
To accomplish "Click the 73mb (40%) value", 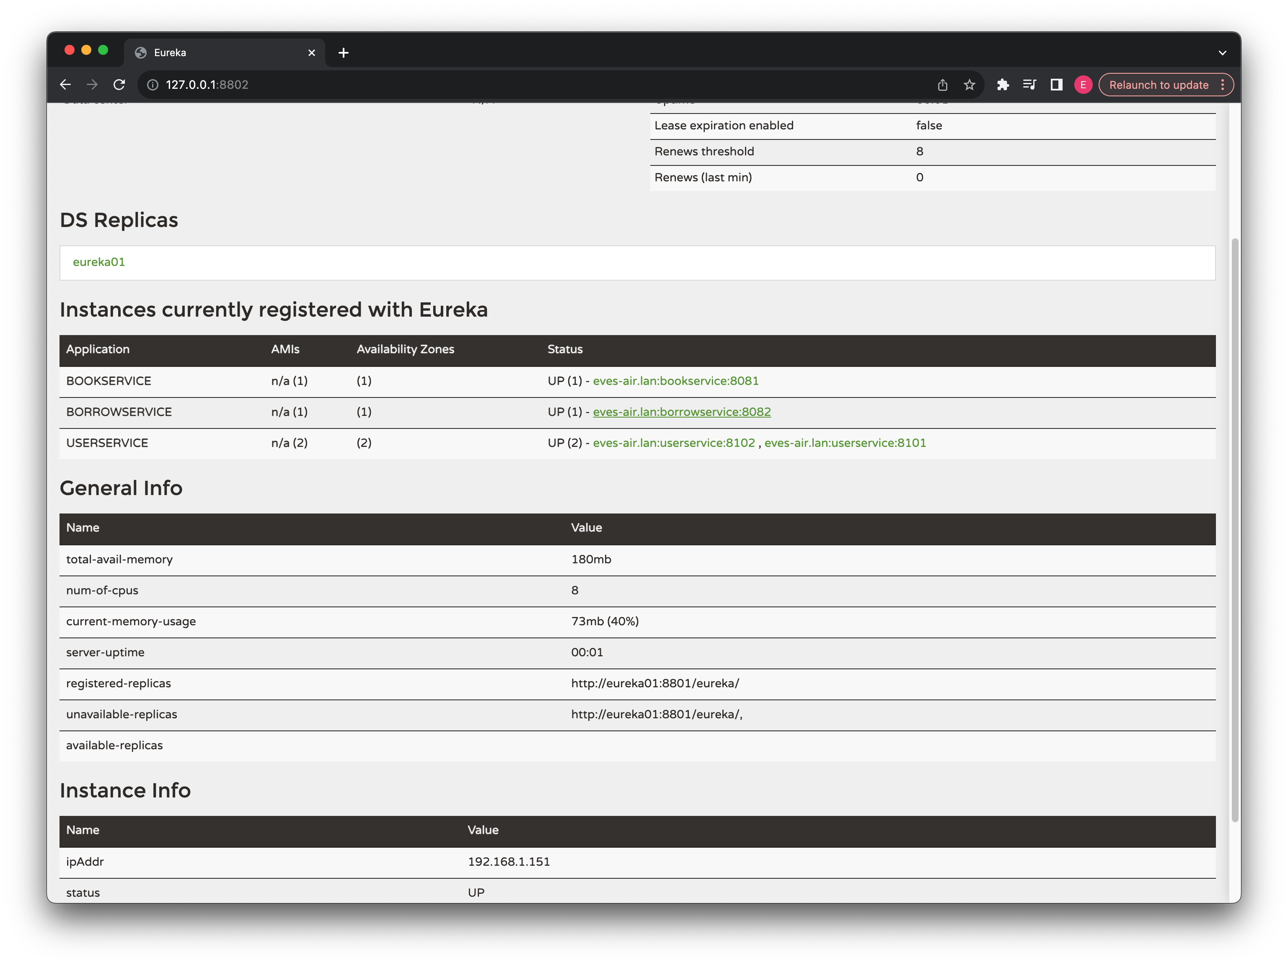I will [605, 621].
